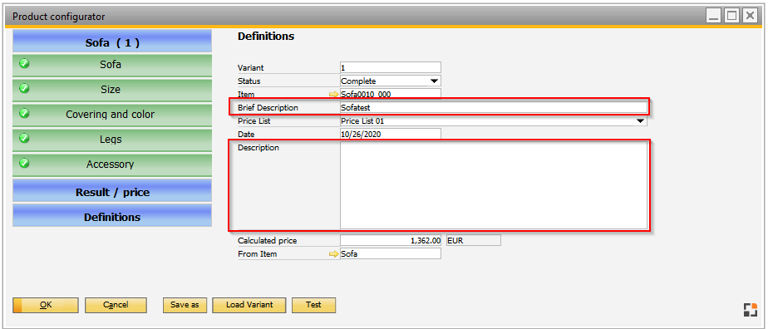The width and height of the screenshot is (768, 329).
Task: Click the Price List label
Action: [x=254, y=121]
